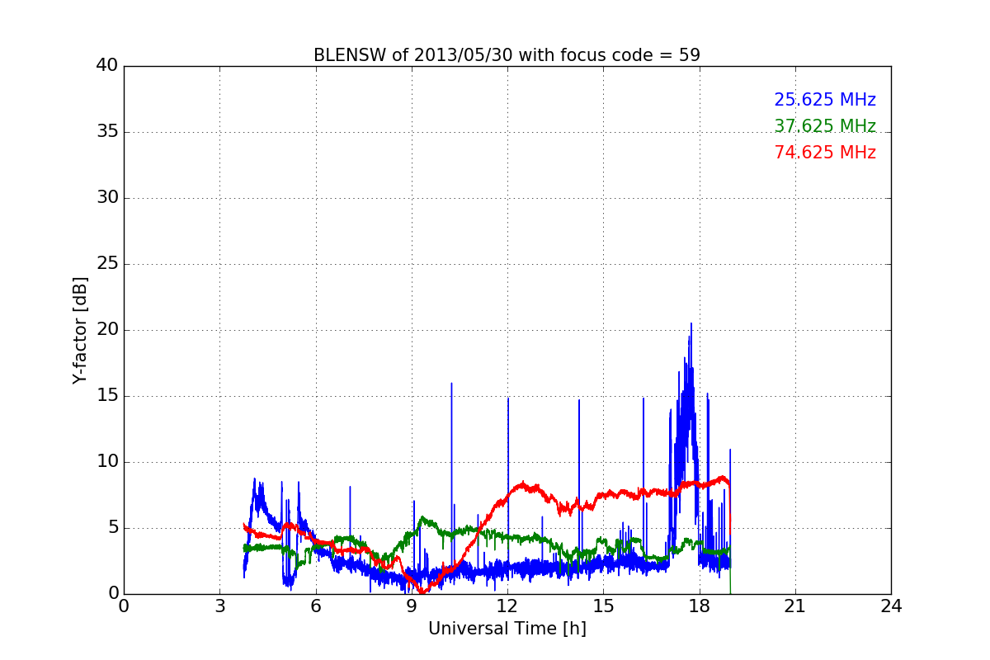Click x-axis tick label '3'
The image size is (990, 660).
tap(219, 606)
